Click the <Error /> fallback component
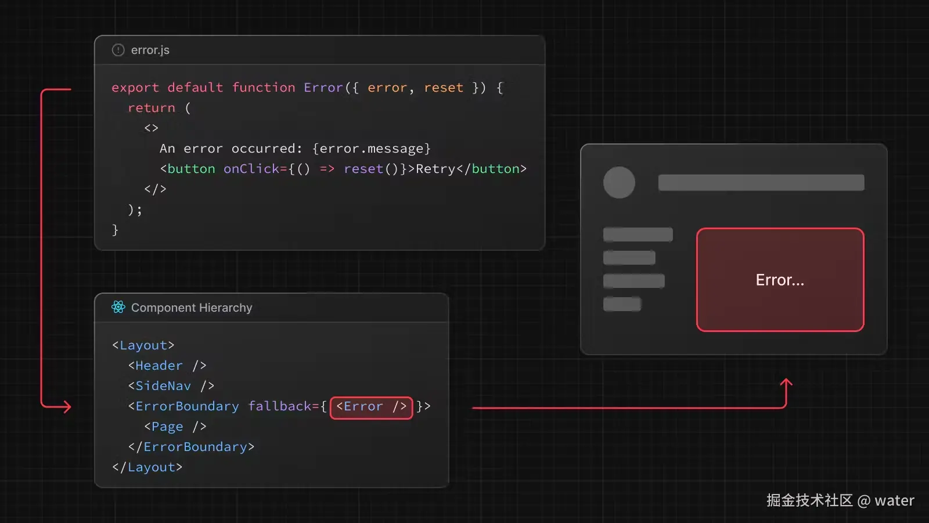 tap(372, 407)
